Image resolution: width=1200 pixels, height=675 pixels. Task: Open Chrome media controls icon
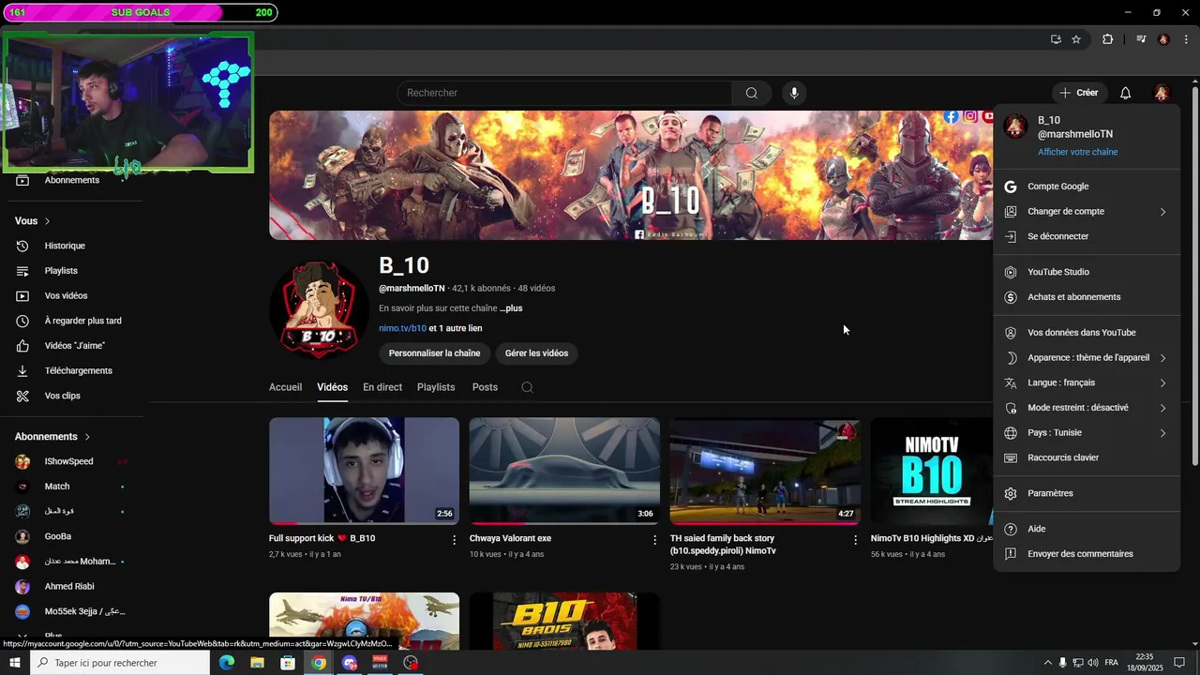[x=1141, y=39]
